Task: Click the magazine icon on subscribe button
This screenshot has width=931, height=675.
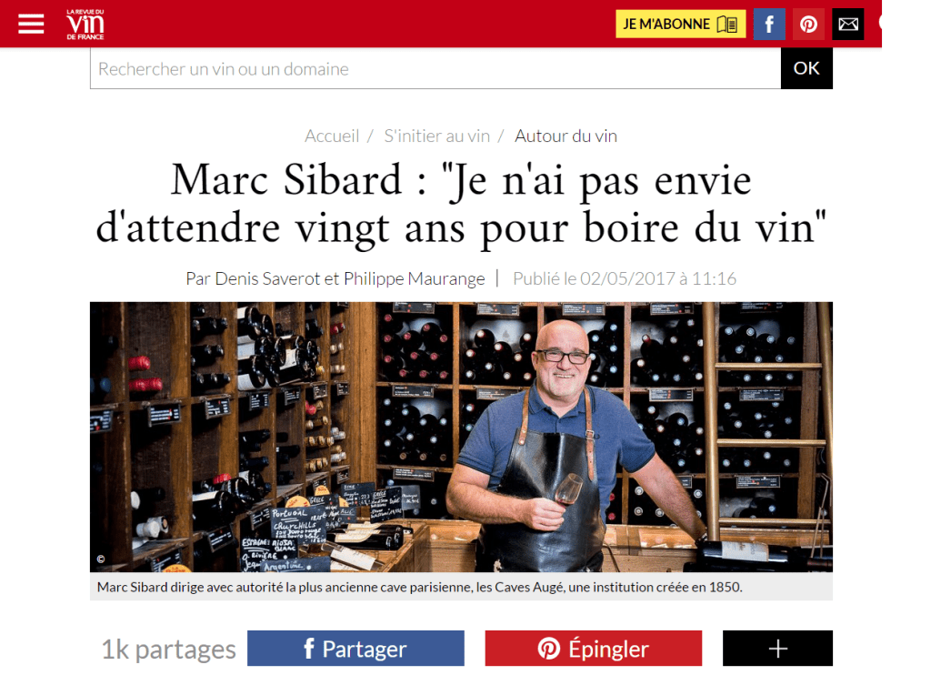Action: [727, 25]
